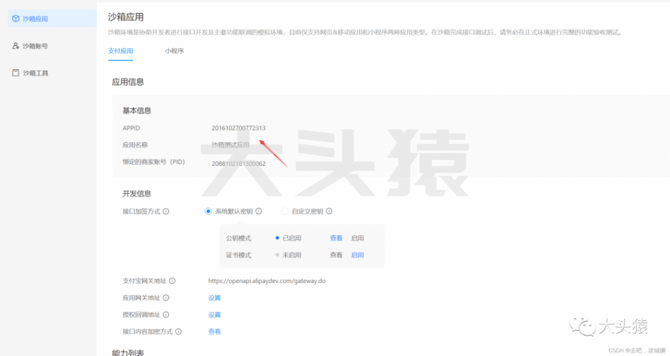The width and height of the screenshot is (670, 356).
Task: Click info icon beside 授权回调地址
Action: point(166,315)
